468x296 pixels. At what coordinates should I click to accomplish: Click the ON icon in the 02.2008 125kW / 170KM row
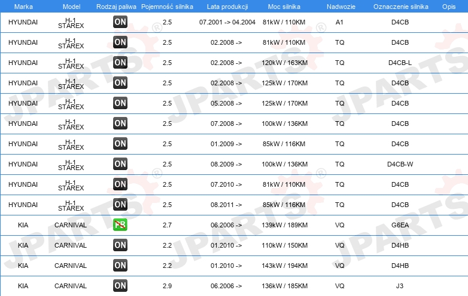[120, 83]
